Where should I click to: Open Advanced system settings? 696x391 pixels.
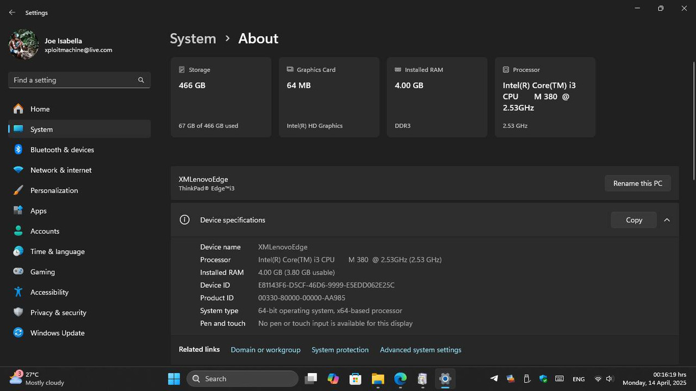point(420,350)
